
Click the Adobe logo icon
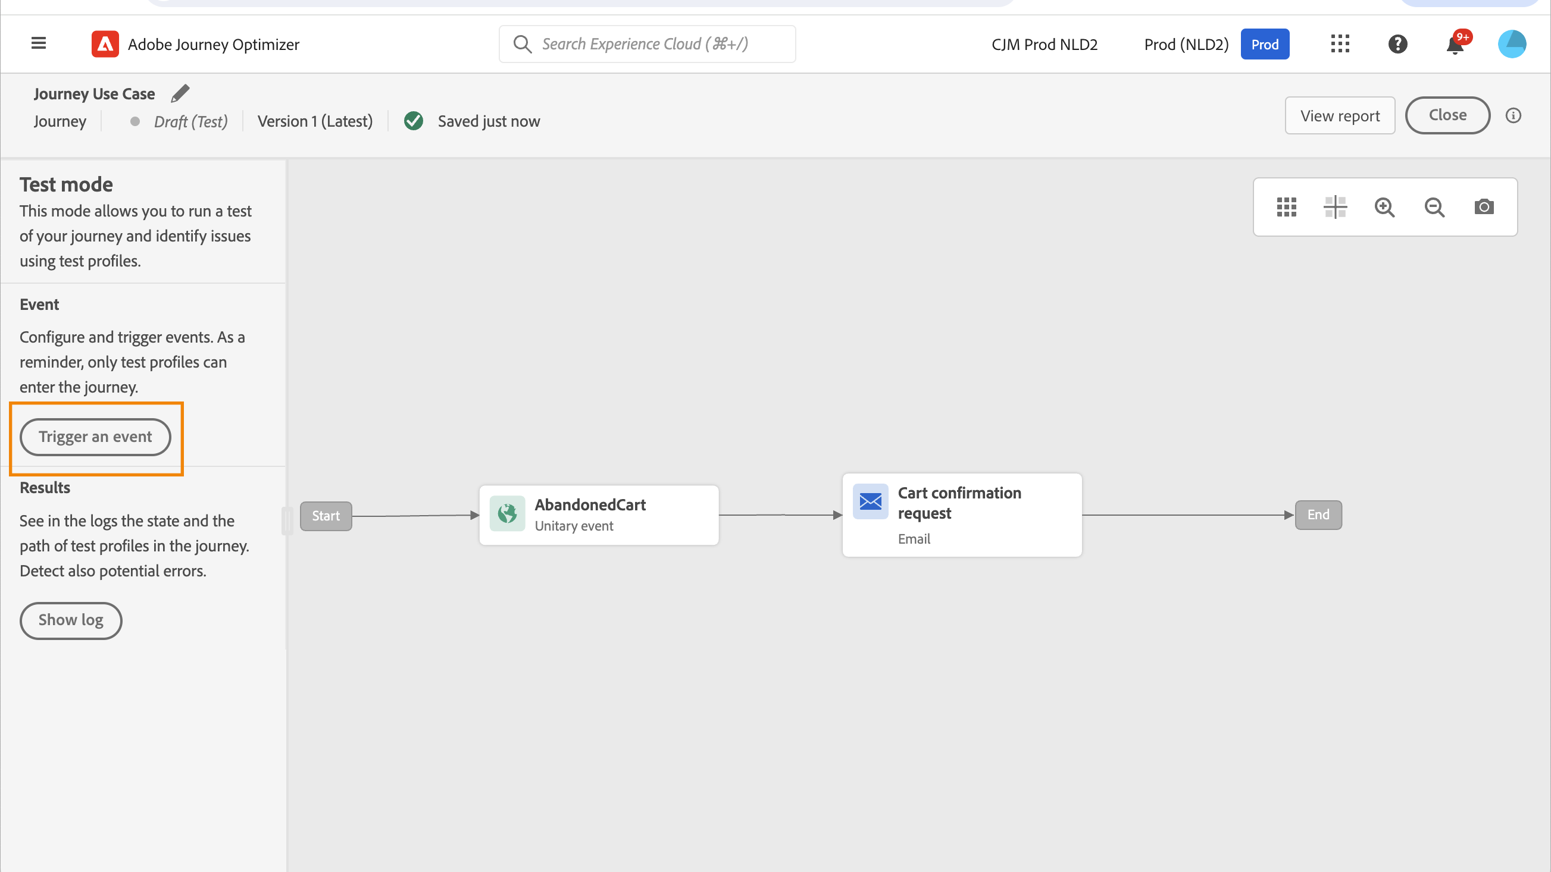105,44
